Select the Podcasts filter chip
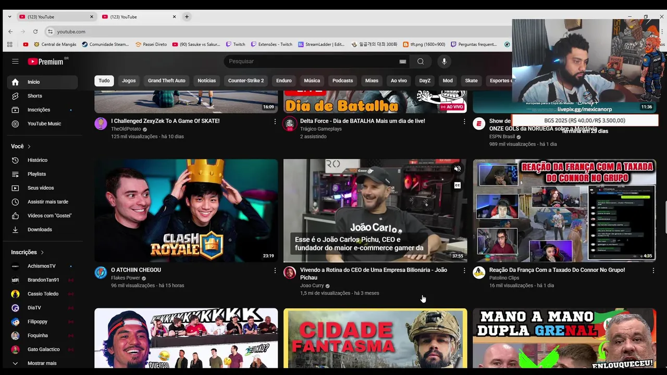This screenshot has height=375, width=667. 342,81
